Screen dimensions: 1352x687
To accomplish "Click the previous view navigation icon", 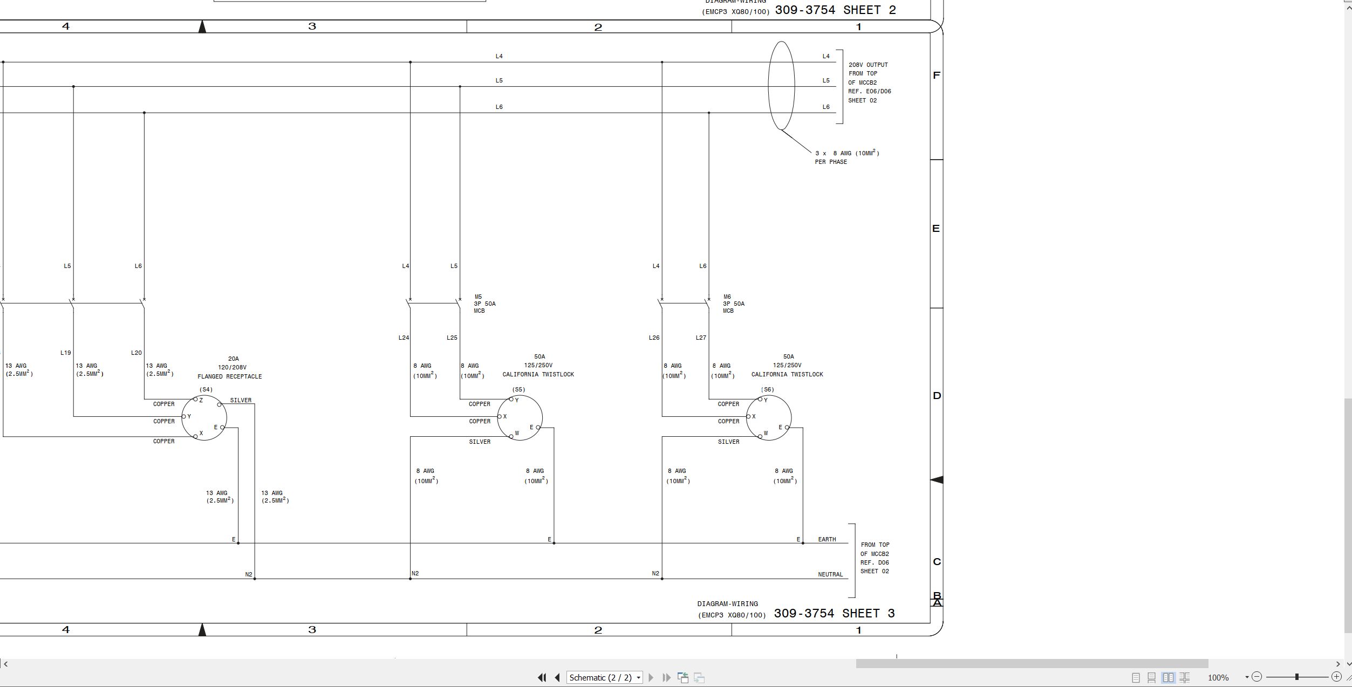I will click(683, 677).
